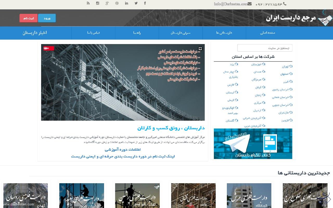Select the یزد province link
Viewport: 333px width, 208px height.
point(234,64)
